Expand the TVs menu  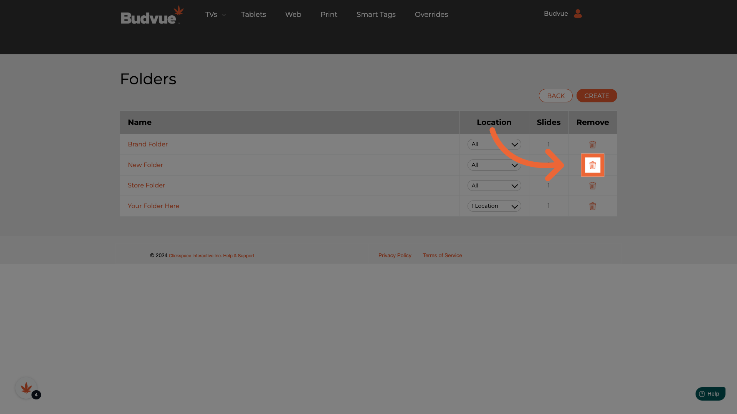[215, 15]
